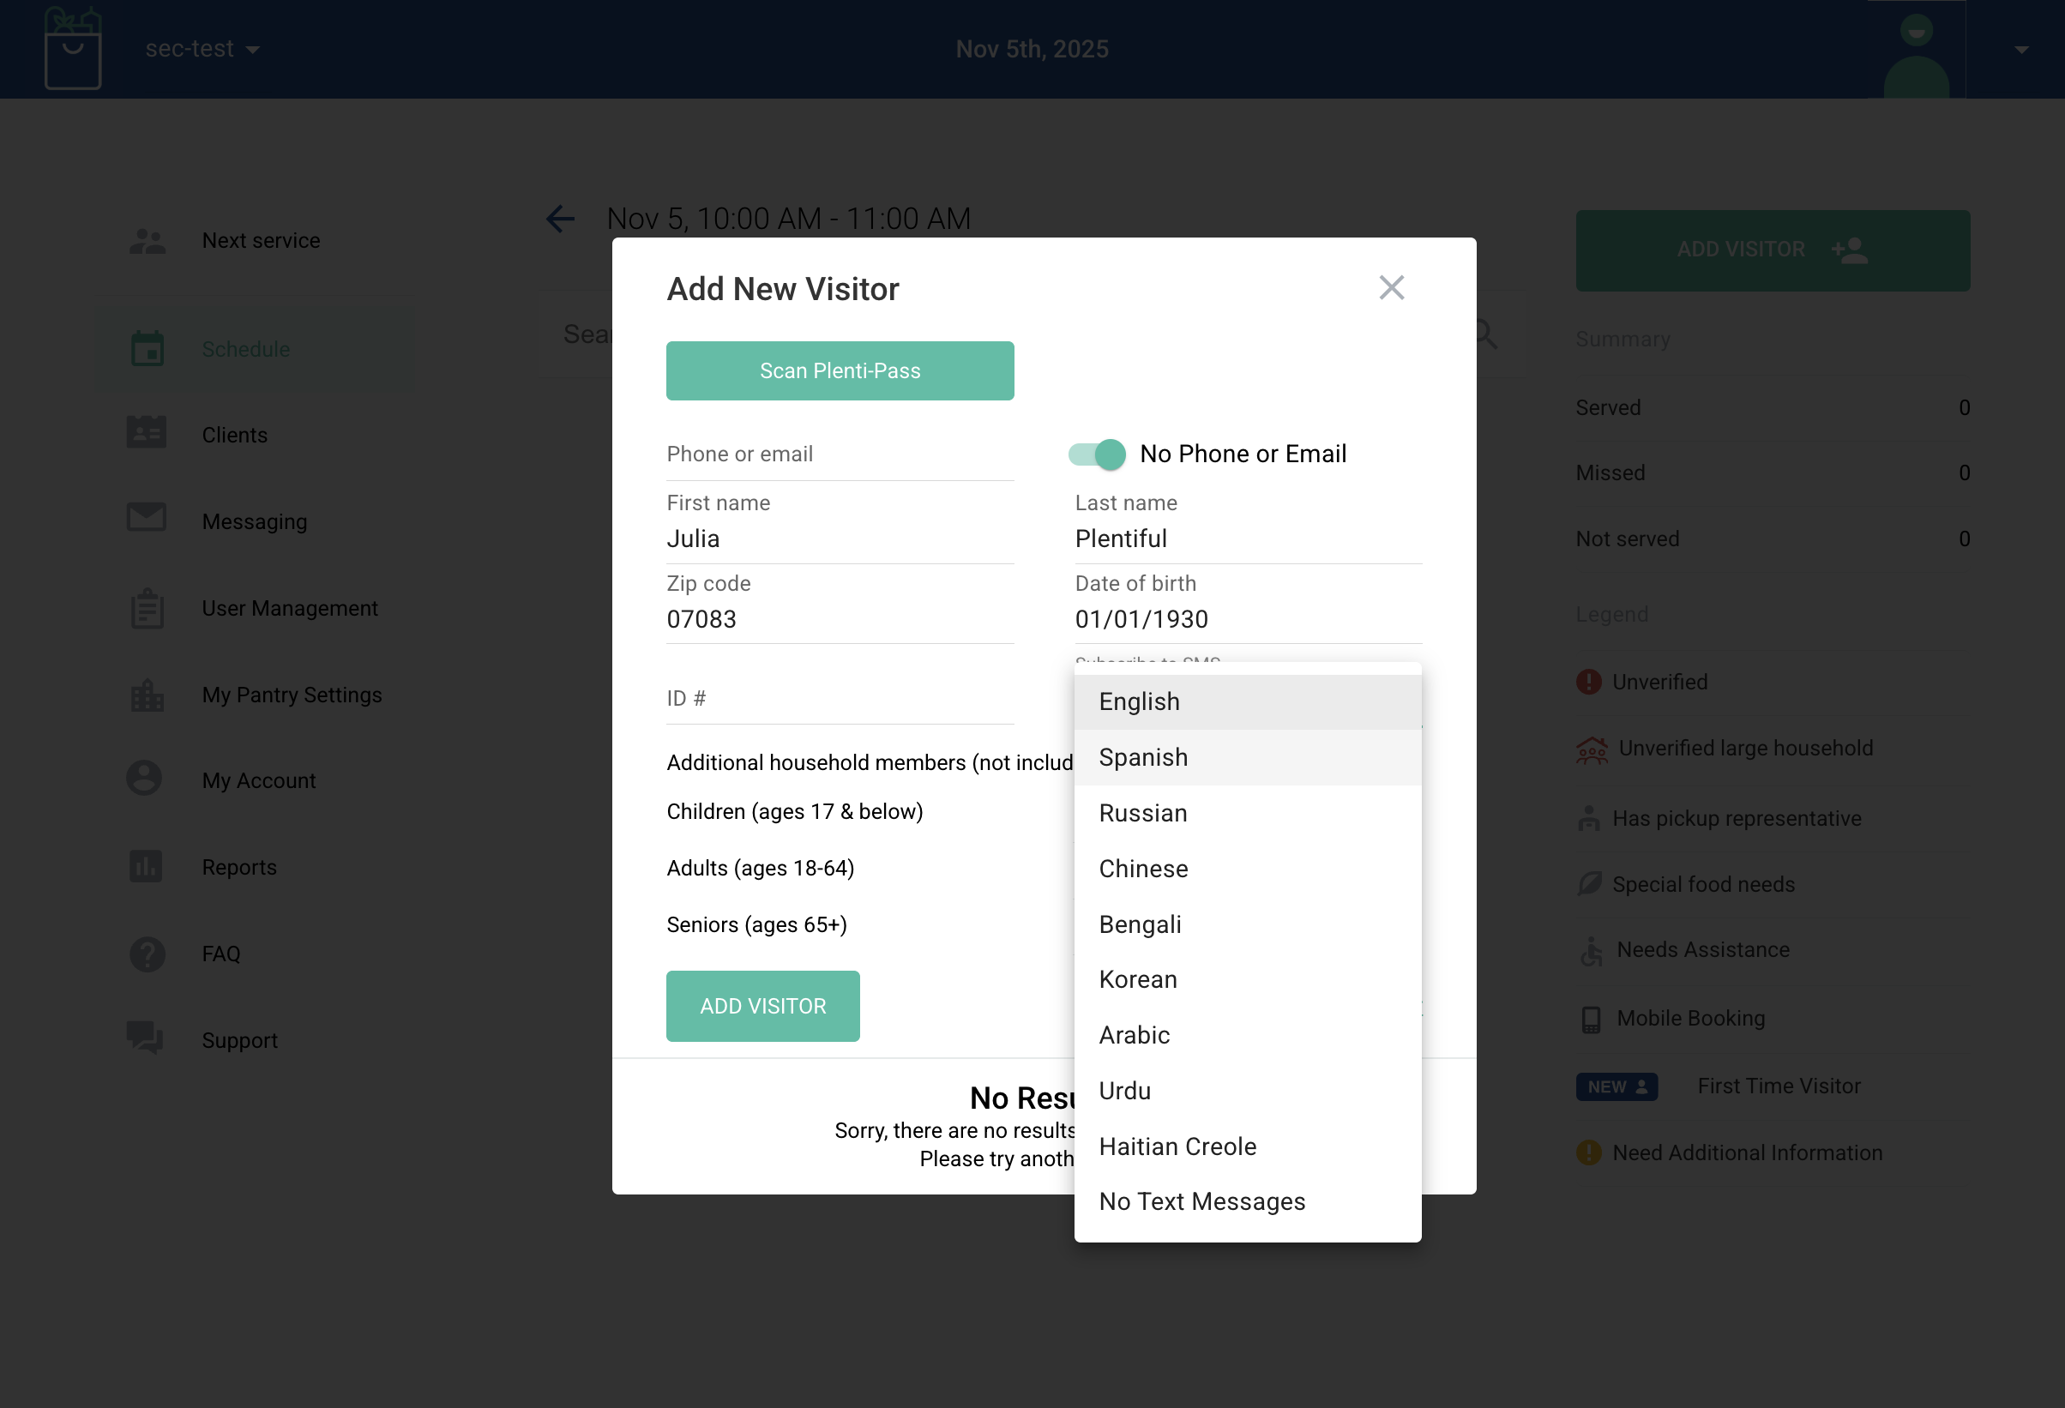Choose Chinese in the SMS language list
Image resolution: width=2065 pixels, height=1408 pixels.
(1248, 869)
